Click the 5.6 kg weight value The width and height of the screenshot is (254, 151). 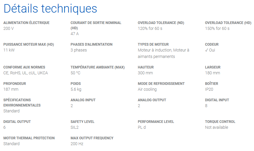coord(76,89)
